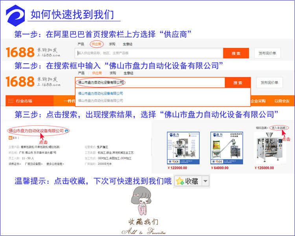
Task: Click the 1688 logo beside the empty search box
Action: 20,52
